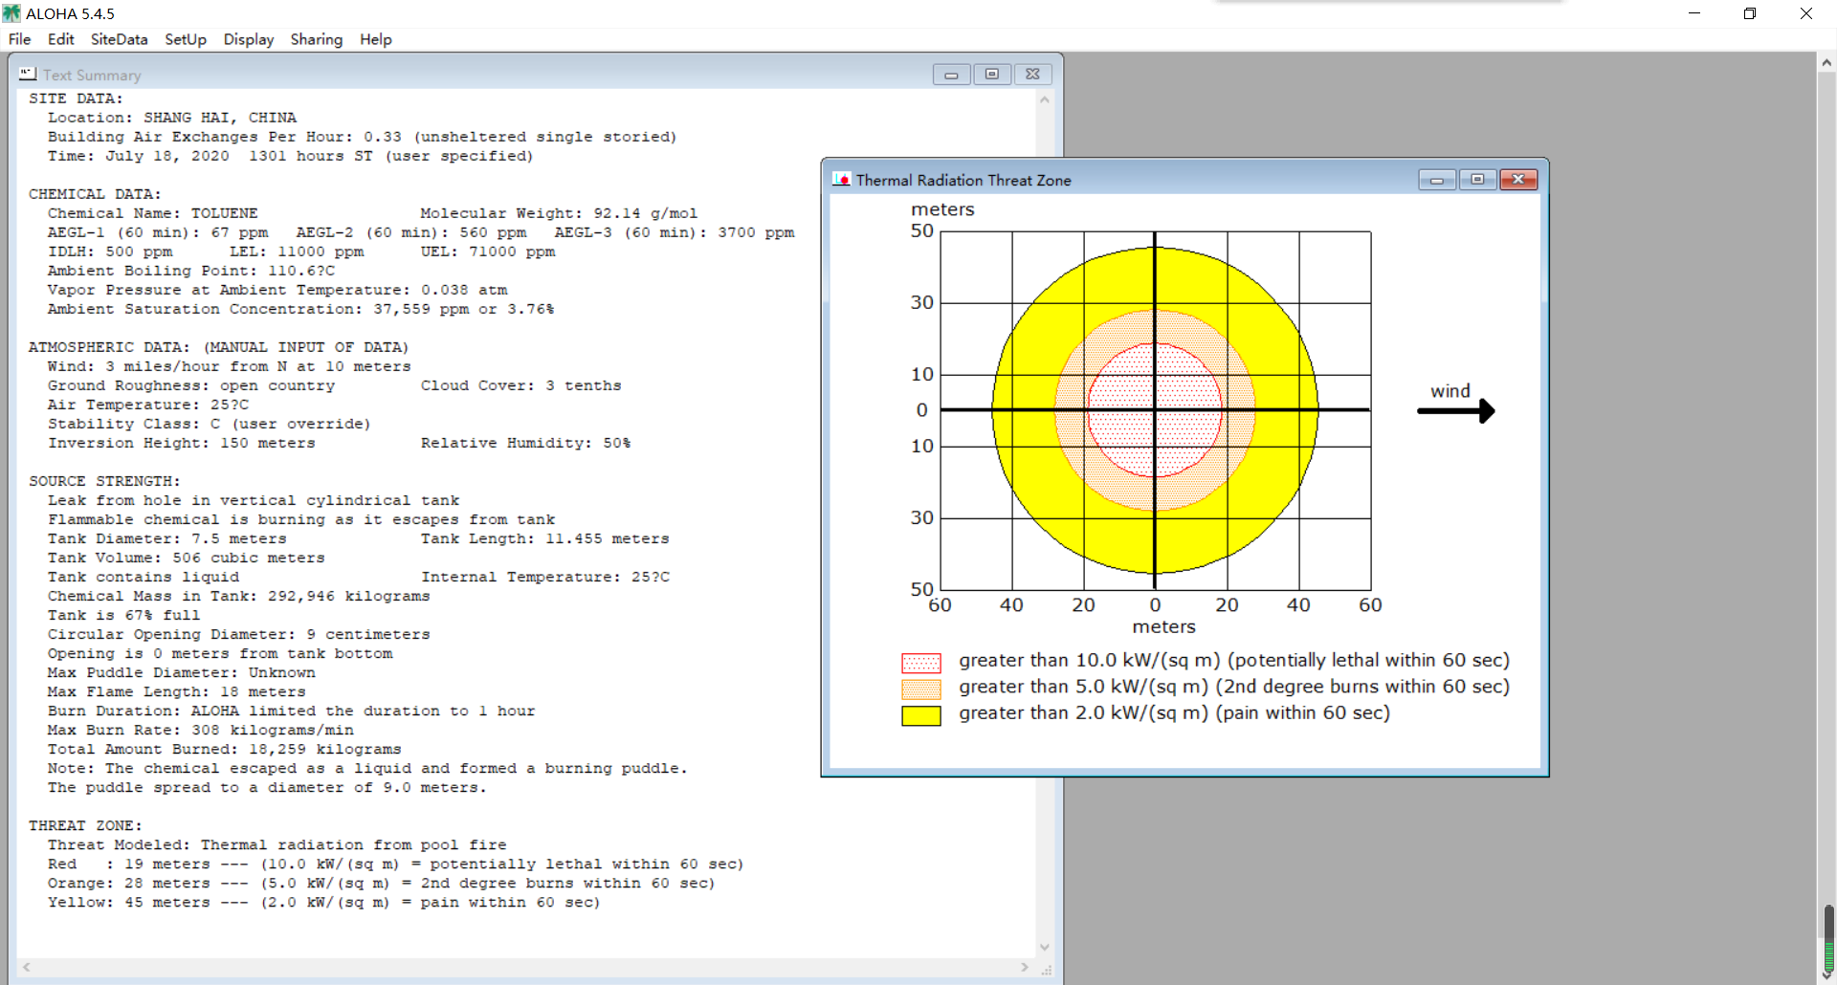
Task: Minimize the ALOHA application window
Action: tap(1694, 13)
